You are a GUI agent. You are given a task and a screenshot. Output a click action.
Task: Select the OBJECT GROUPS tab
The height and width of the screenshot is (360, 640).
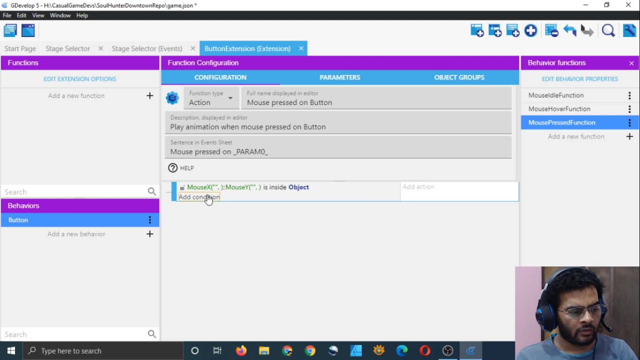tap(459, 77)
